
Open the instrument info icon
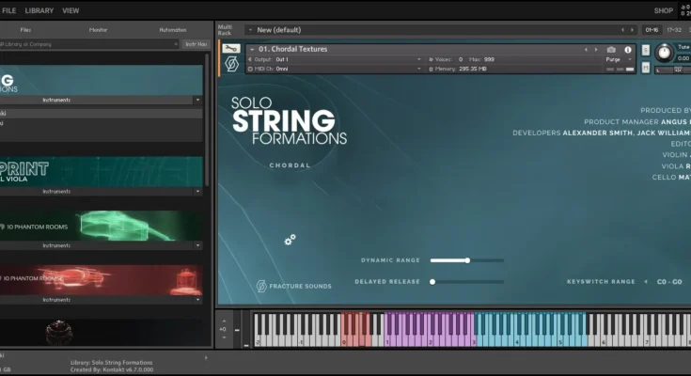click(x=628, y=50)
